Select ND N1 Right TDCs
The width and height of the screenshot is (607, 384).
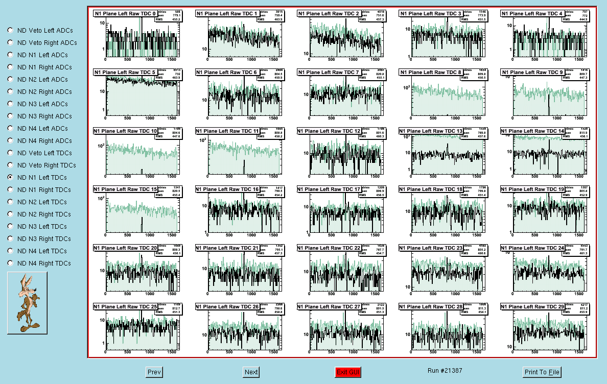(x=10, y=189)
